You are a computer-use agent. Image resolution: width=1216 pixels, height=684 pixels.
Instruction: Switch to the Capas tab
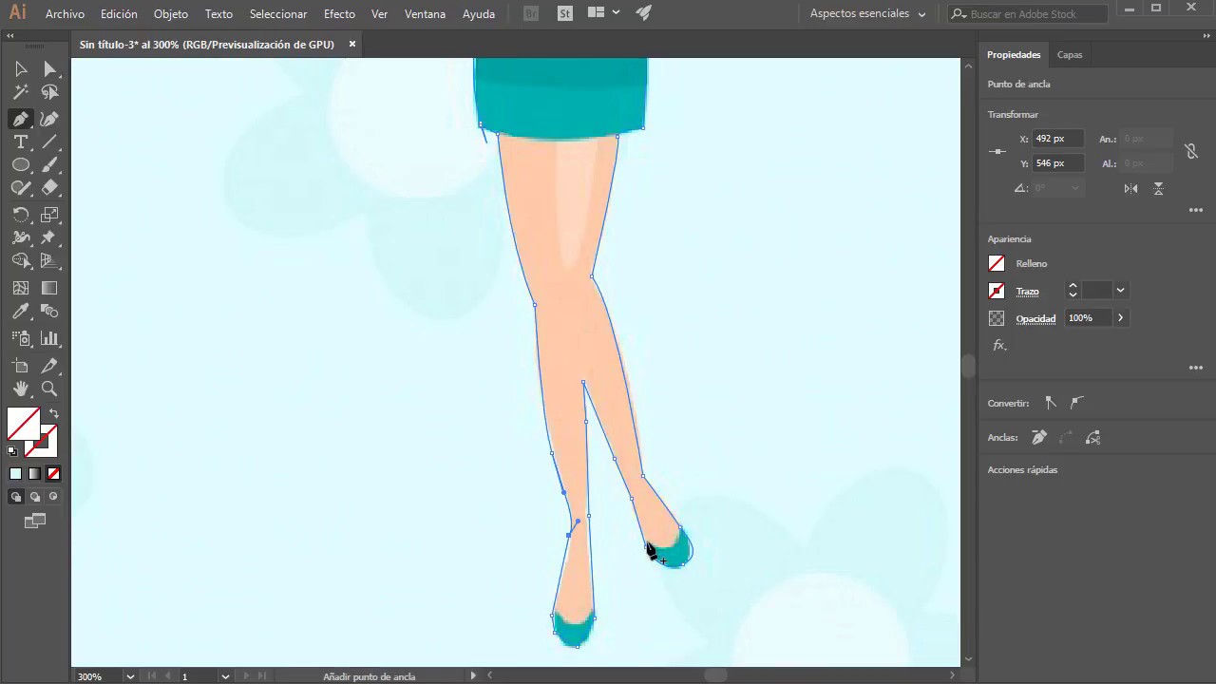click(x=1070, y=55)
